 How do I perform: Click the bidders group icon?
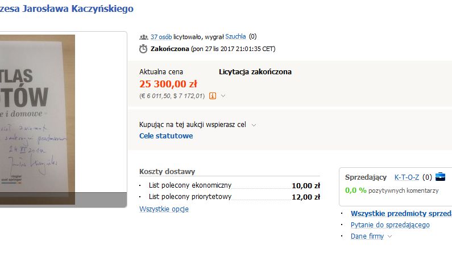143,37
